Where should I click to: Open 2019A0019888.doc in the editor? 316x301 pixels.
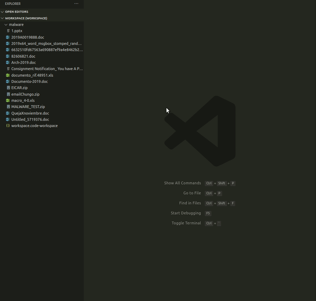[x=28, y=37]
